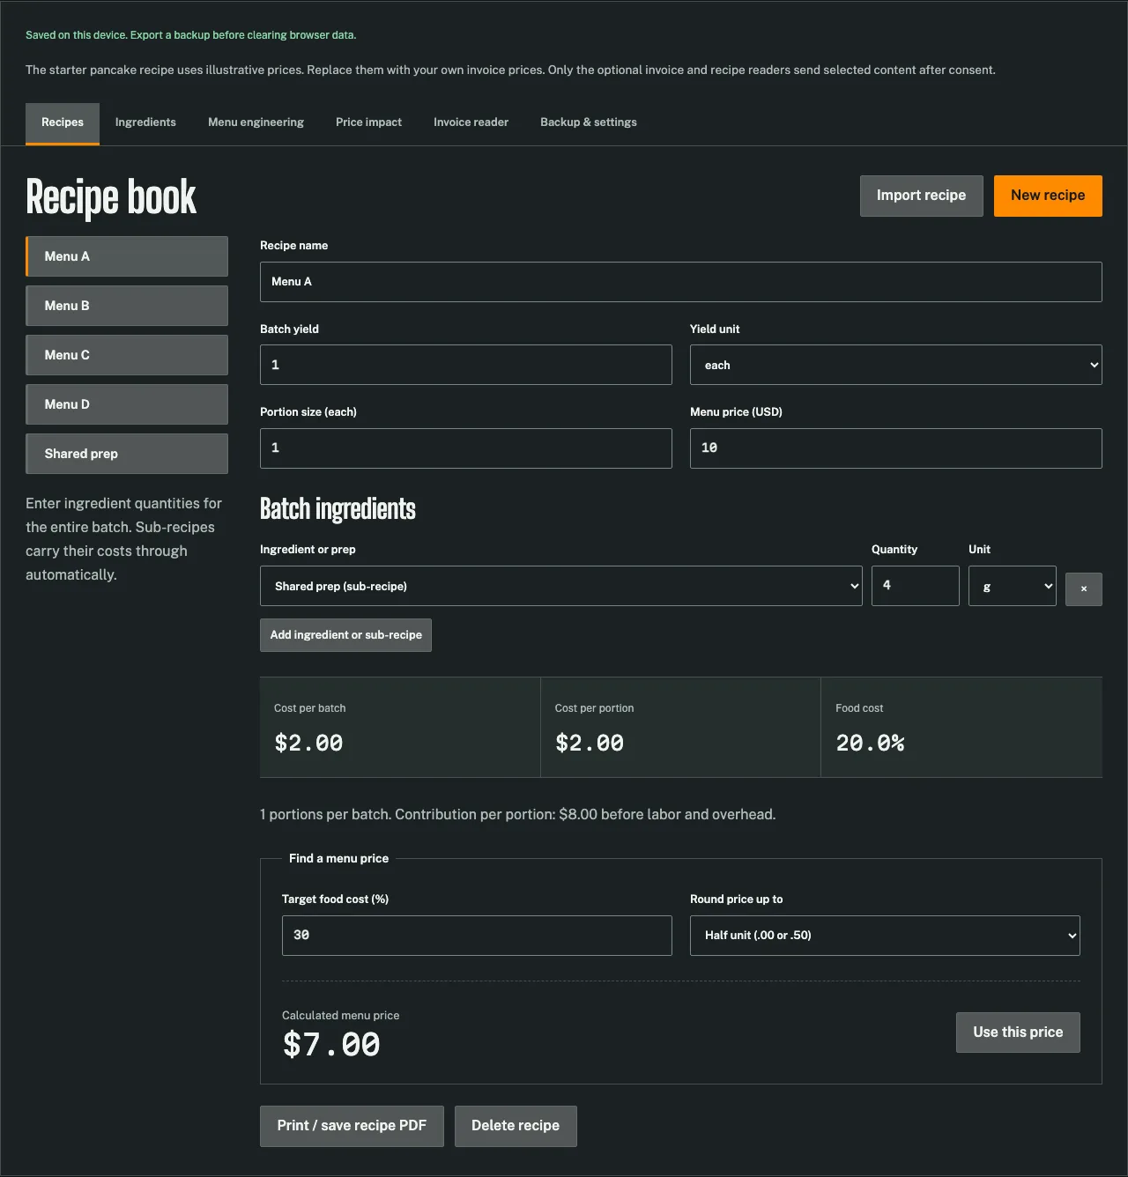Edit the Menu price (USD) field
This screenshot has height=1177, width=1128.
(895, 448)
